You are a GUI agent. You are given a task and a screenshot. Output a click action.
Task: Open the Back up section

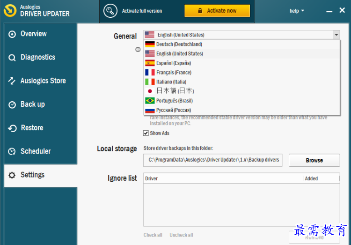[41, 104]
